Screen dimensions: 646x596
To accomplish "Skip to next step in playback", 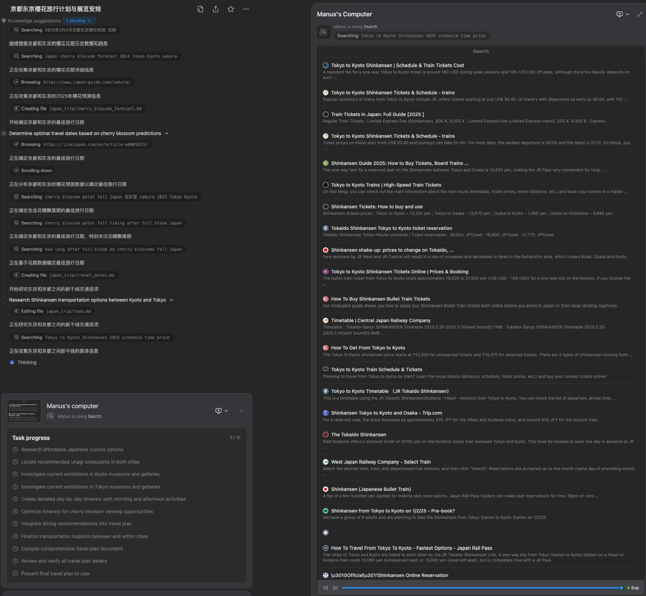I will (x=335, y=588).
